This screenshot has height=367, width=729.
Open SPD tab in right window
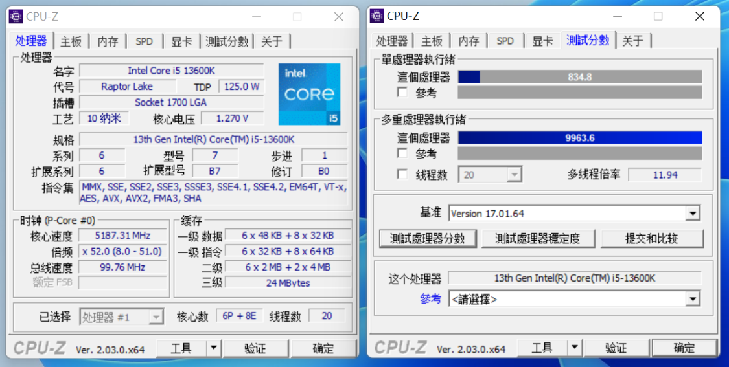(x=505, y=41)
